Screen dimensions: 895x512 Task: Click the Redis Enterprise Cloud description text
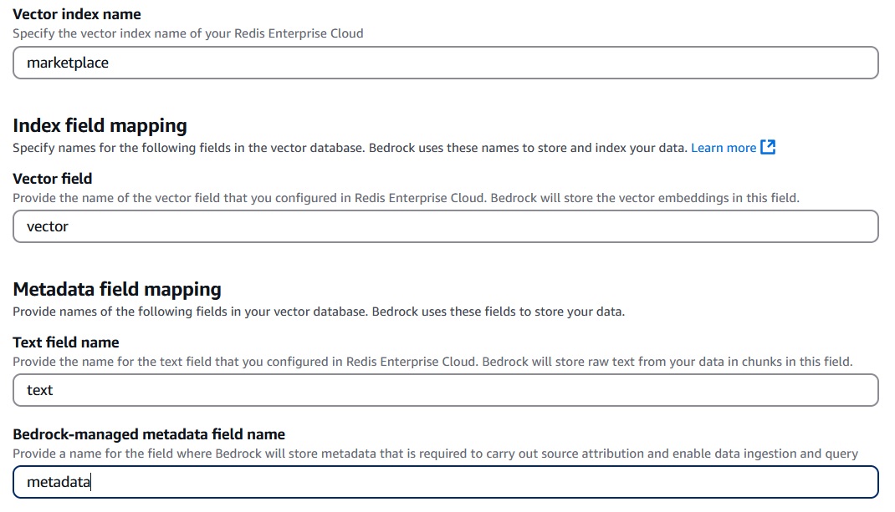tap(188, 33)
